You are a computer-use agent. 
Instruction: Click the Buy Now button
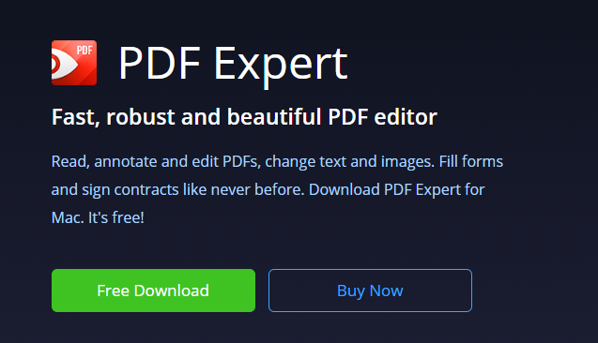click(370, 291)
